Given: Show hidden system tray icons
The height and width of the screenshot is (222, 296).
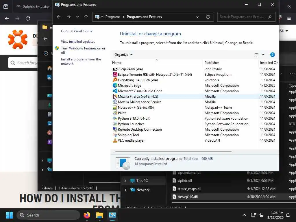Looking at the screenshot, I should click(x=244, y=215).
